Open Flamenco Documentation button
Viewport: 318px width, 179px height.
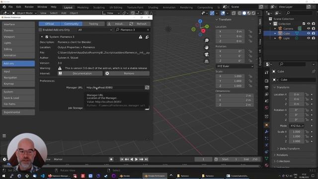coord(80,74)
